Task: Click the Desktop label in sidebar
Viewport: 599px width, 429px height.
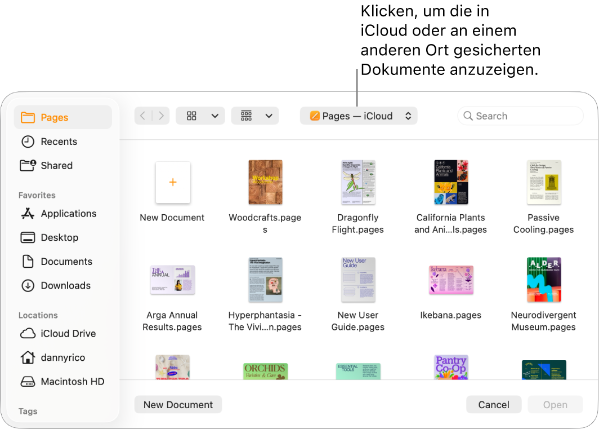Action: click(x=60, y=238)
